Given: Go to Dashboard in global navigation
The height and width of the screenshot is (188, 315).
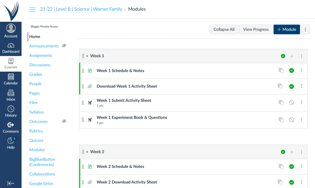Looking at the screenshot, I should [x=11, y=48].
